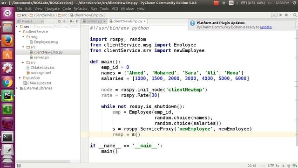Open the Help menu
The image size is (298, 168).
(141, 8)
